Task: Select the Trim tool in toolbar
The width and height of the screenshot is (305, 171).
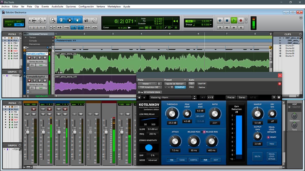Action: pyautogui.click(x=62, y=20)
